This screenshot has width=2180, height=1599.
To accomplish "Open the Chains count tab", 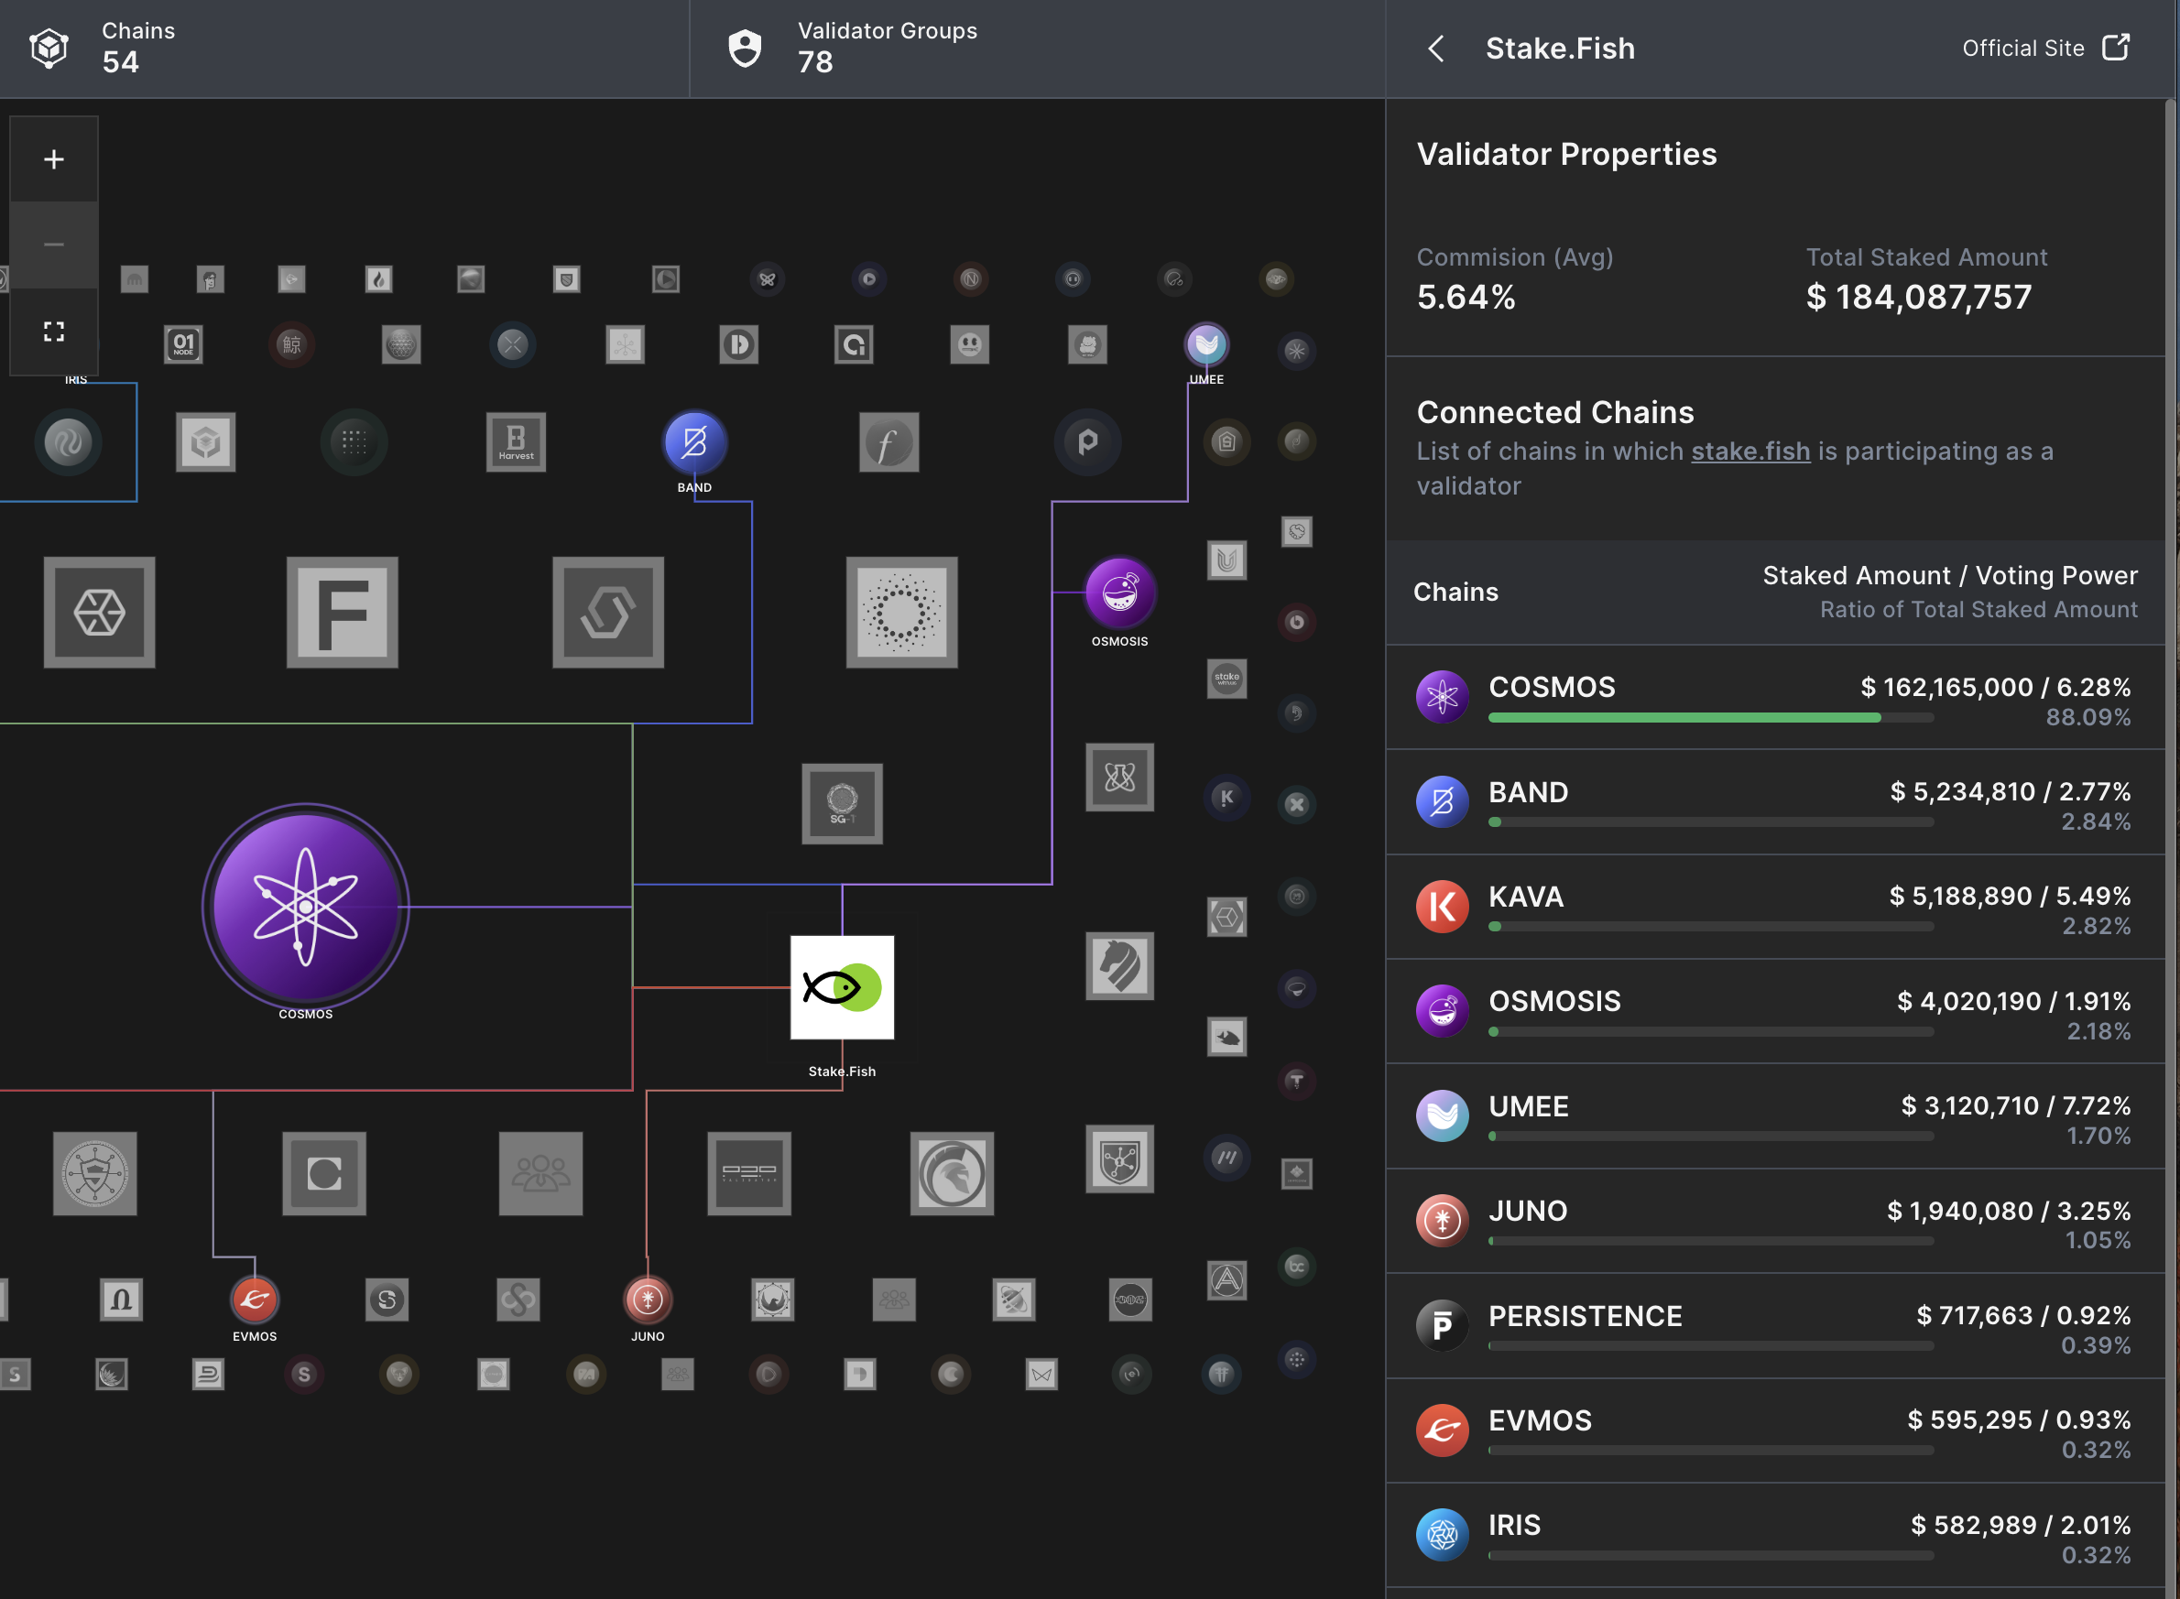I will tap(138, 48).
